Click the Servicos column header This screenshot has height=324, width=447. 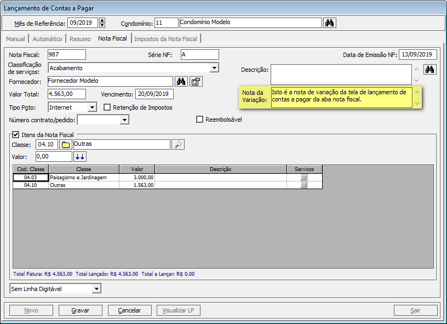click(x=305, y=169)
